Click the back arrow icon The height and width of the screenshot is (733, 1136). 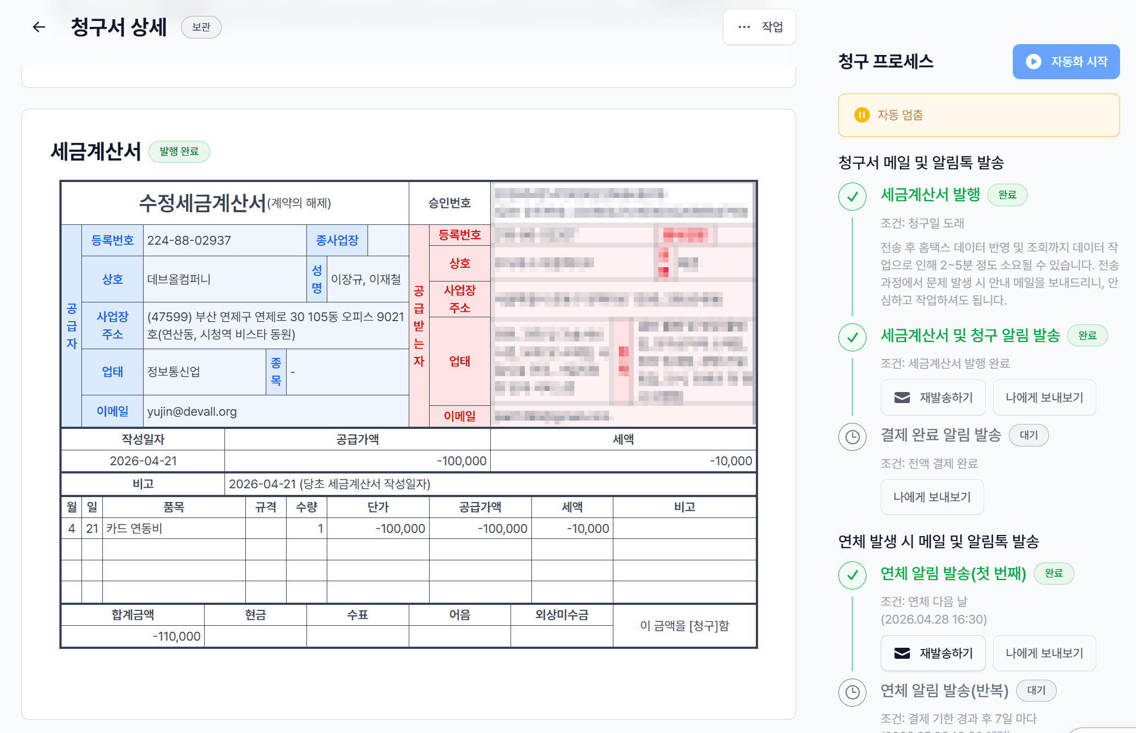(39, 27)
